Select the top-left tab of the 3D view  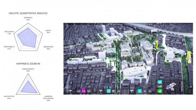74,24
